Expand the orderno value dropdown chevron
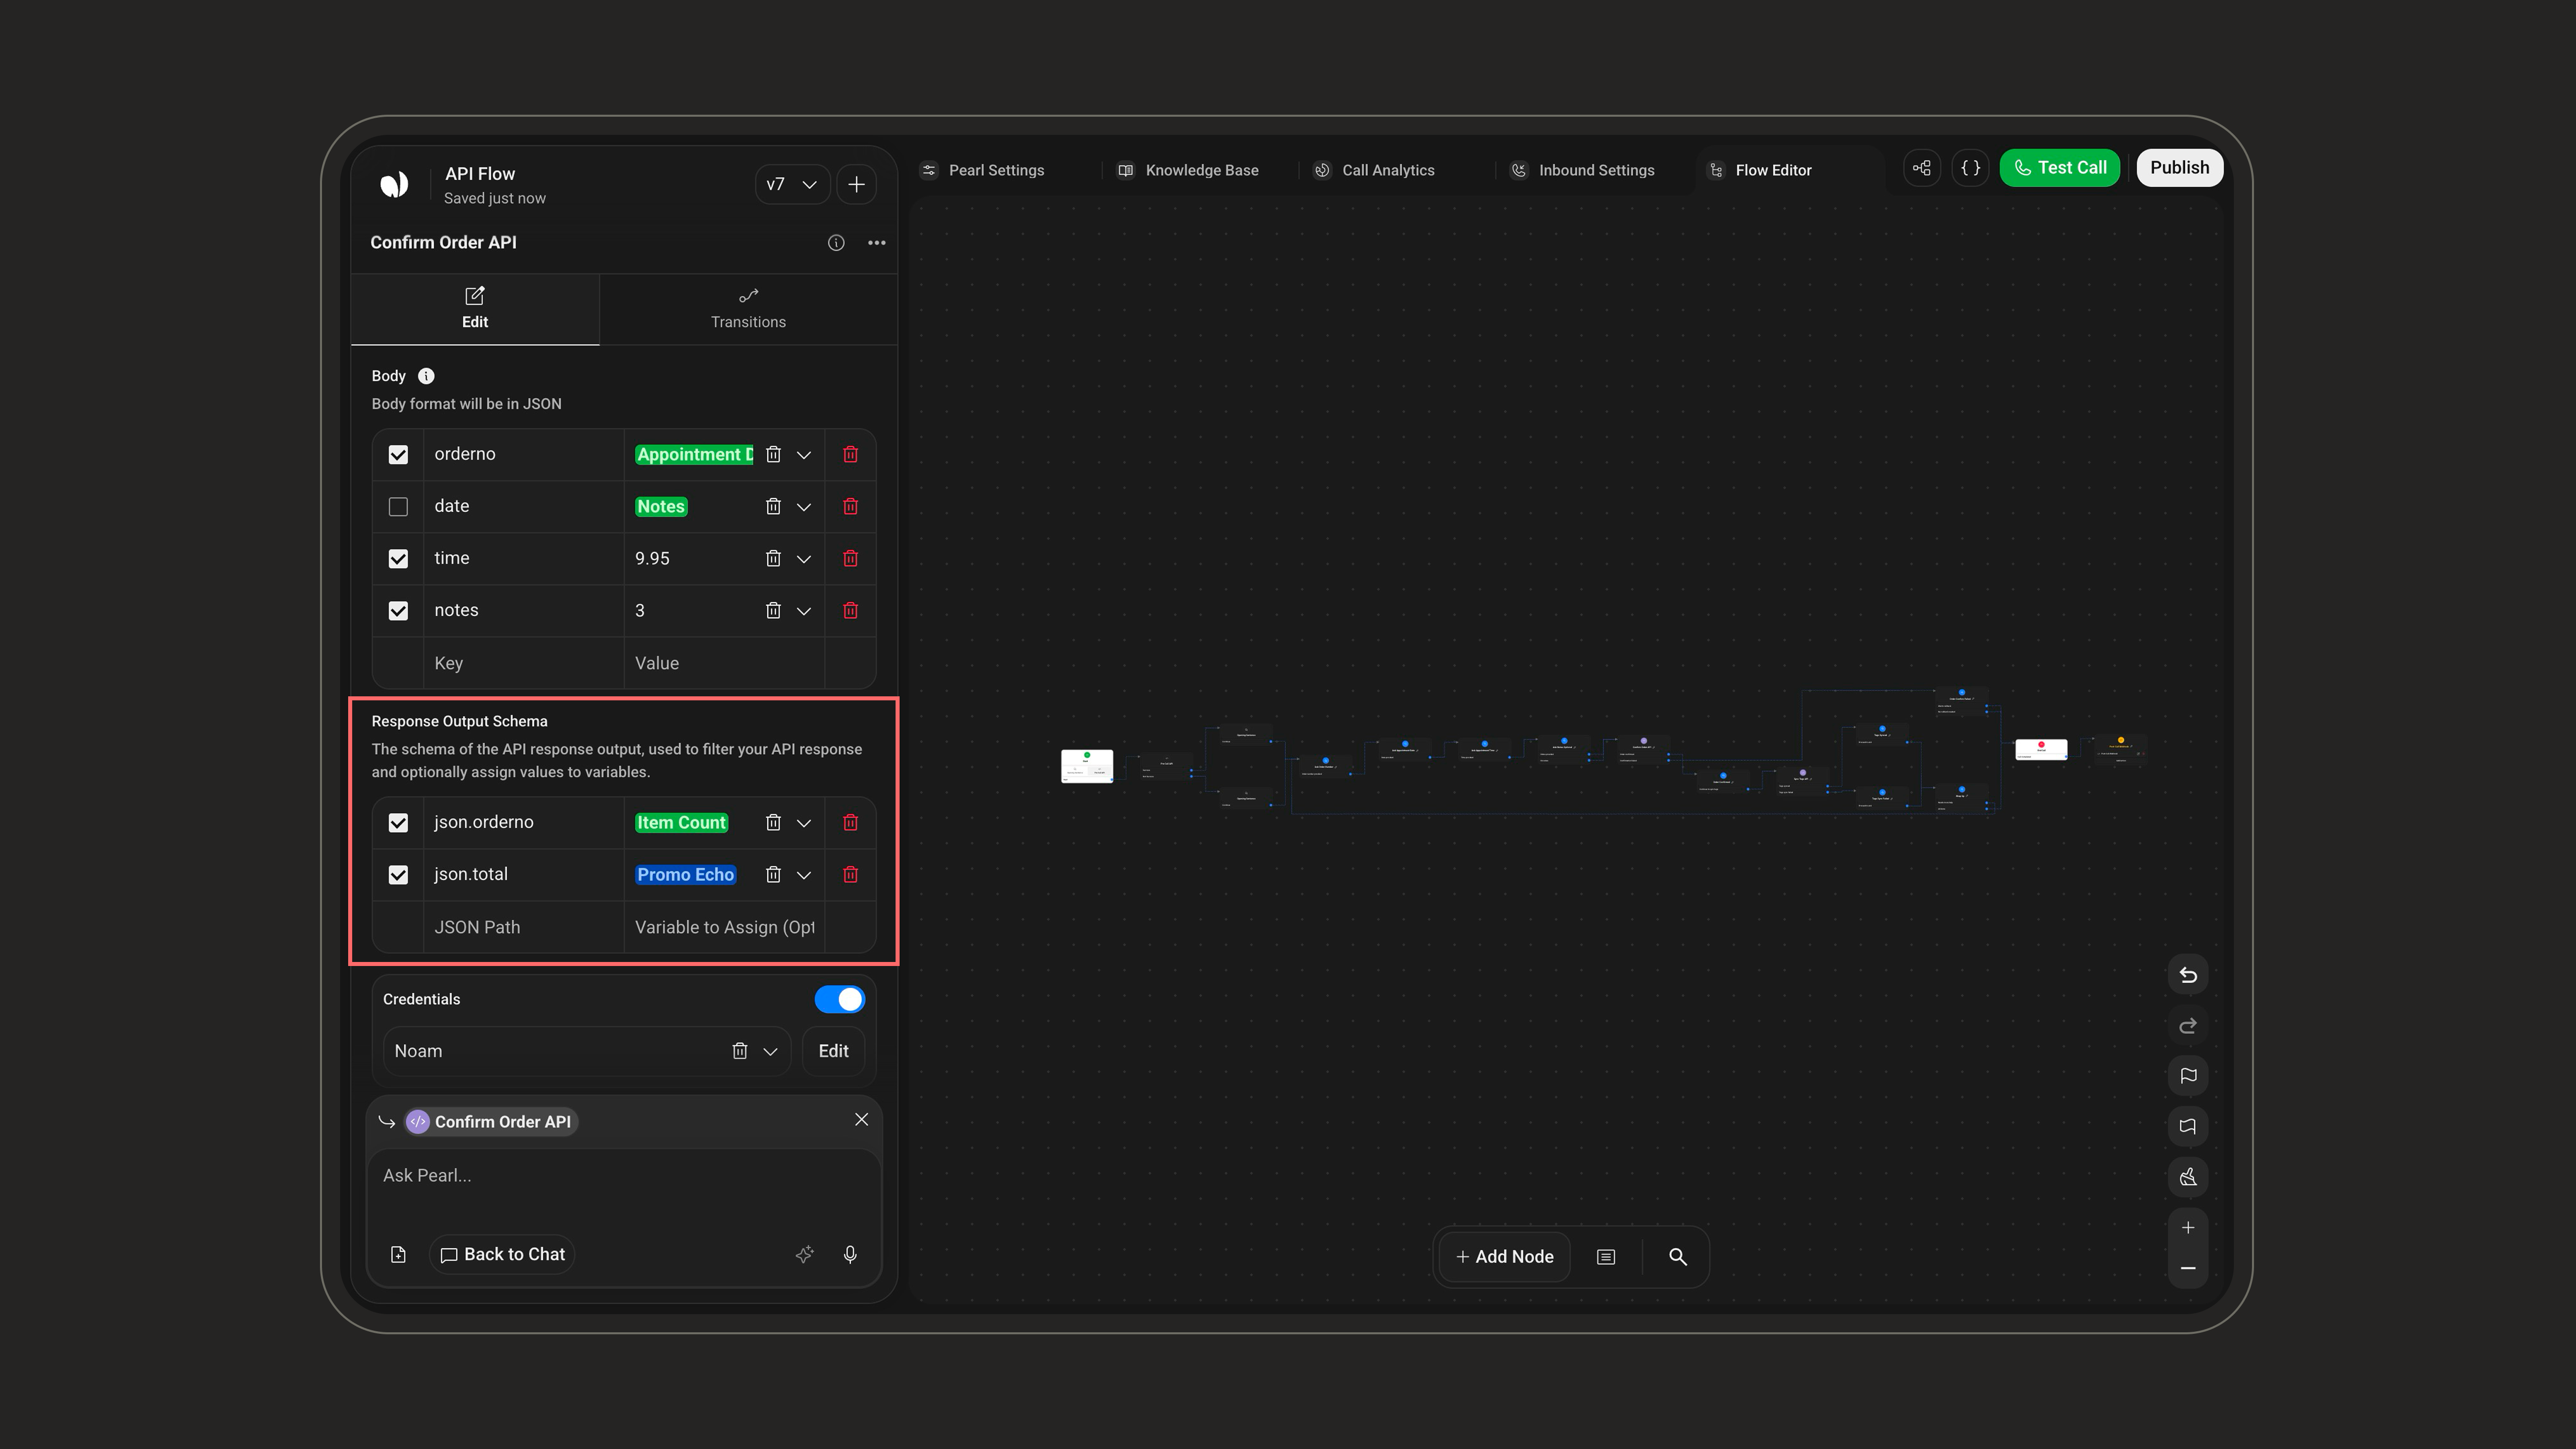This screenshot has width=2576, height=1449. (x=803, y=454)
